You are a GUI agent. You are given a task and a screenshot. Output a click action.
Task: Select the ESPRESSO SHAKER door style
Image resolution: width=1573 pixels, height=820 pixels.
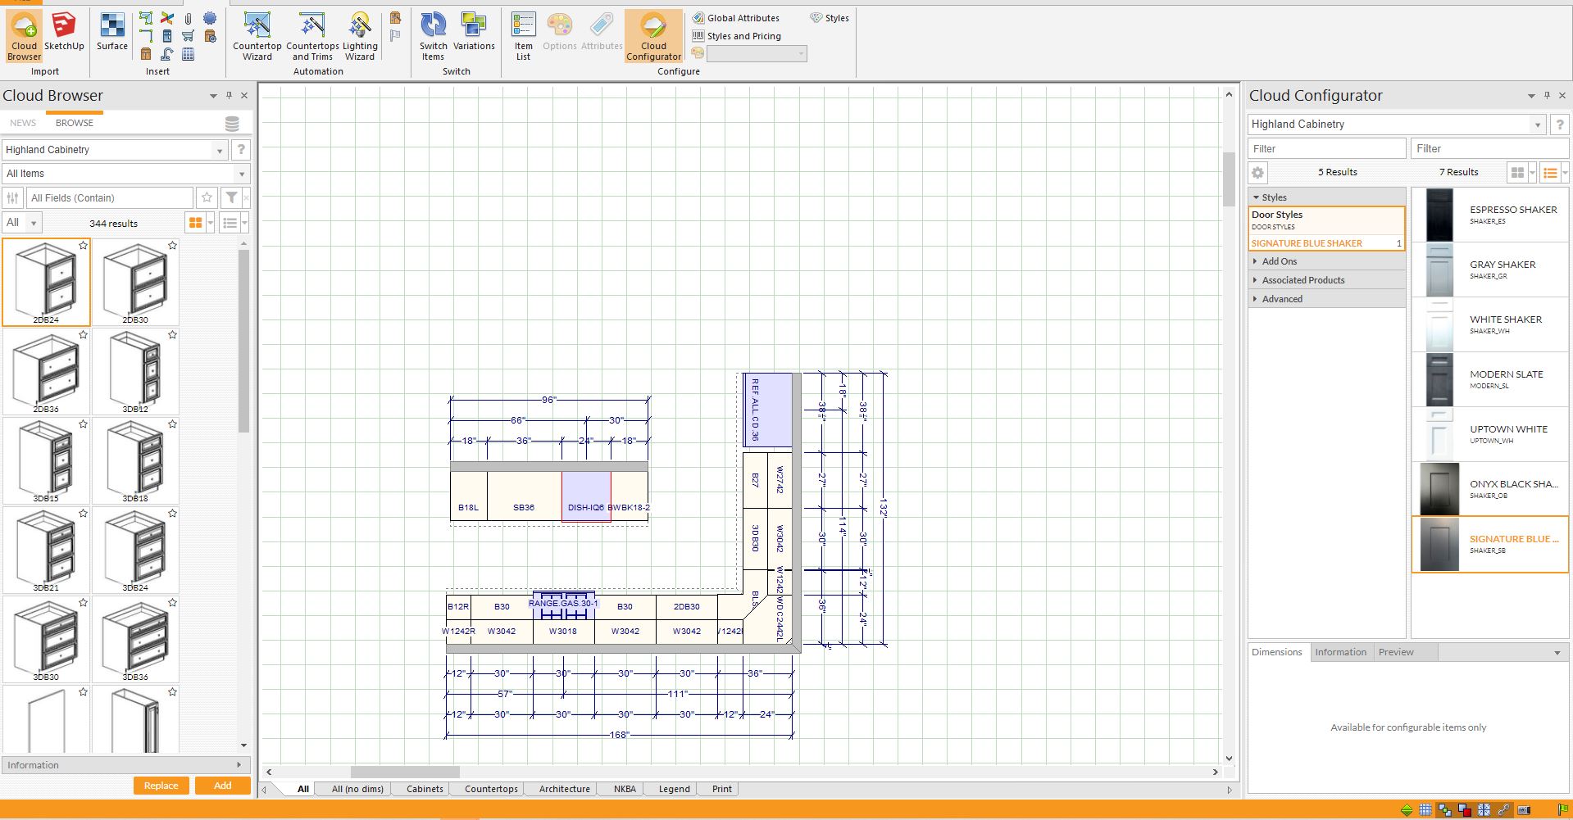1489,215
